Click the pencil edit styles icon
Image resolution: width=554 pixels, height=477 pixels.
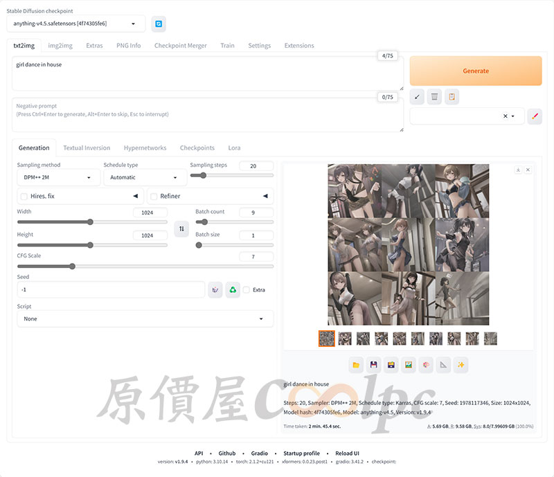[x=535, y=116]
